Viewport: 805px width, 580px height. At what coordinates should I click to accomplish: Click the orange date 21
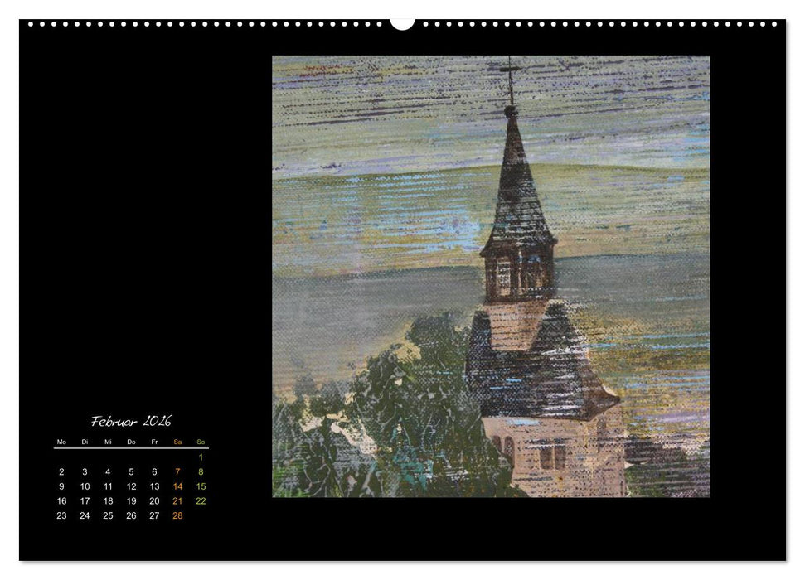(176, 500)
